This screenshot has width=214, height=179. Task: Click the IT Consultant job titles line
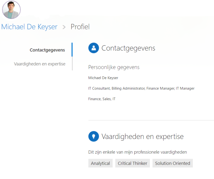tap(141, 88)
